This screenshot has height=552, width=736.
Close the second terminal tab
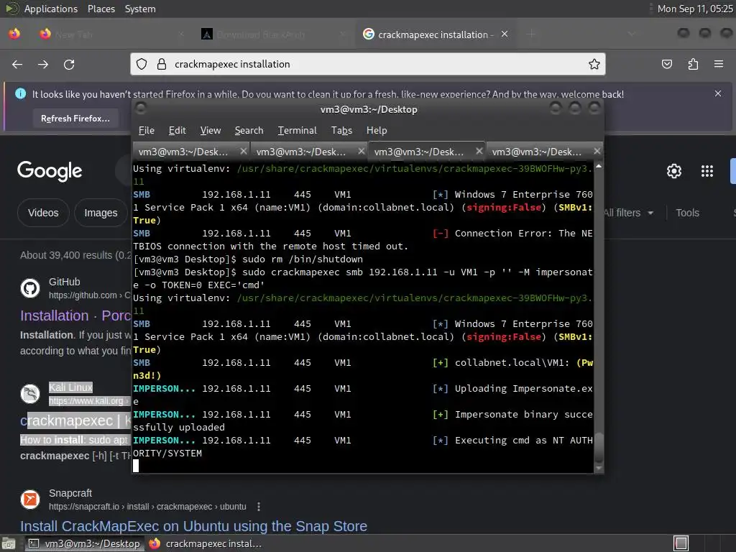point(361,151)
